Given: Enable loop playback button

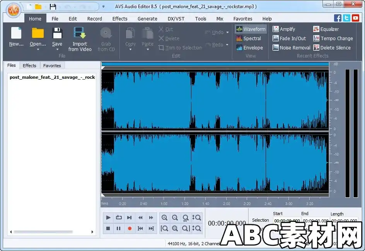Looking at the screenshot, I should pos(119,217).
